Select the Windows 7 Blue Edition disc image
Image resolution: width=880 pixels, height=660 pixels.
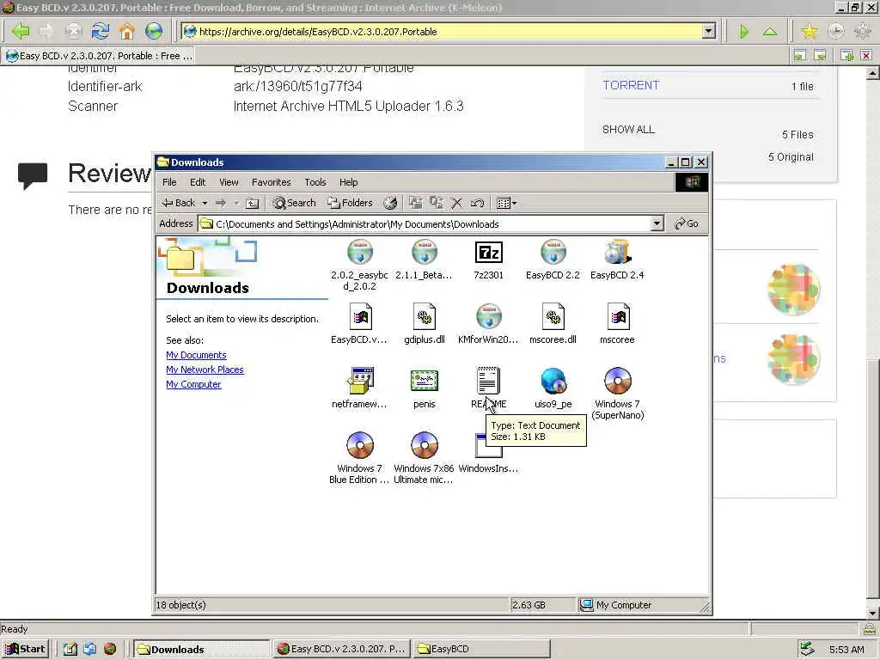[359, 458]
